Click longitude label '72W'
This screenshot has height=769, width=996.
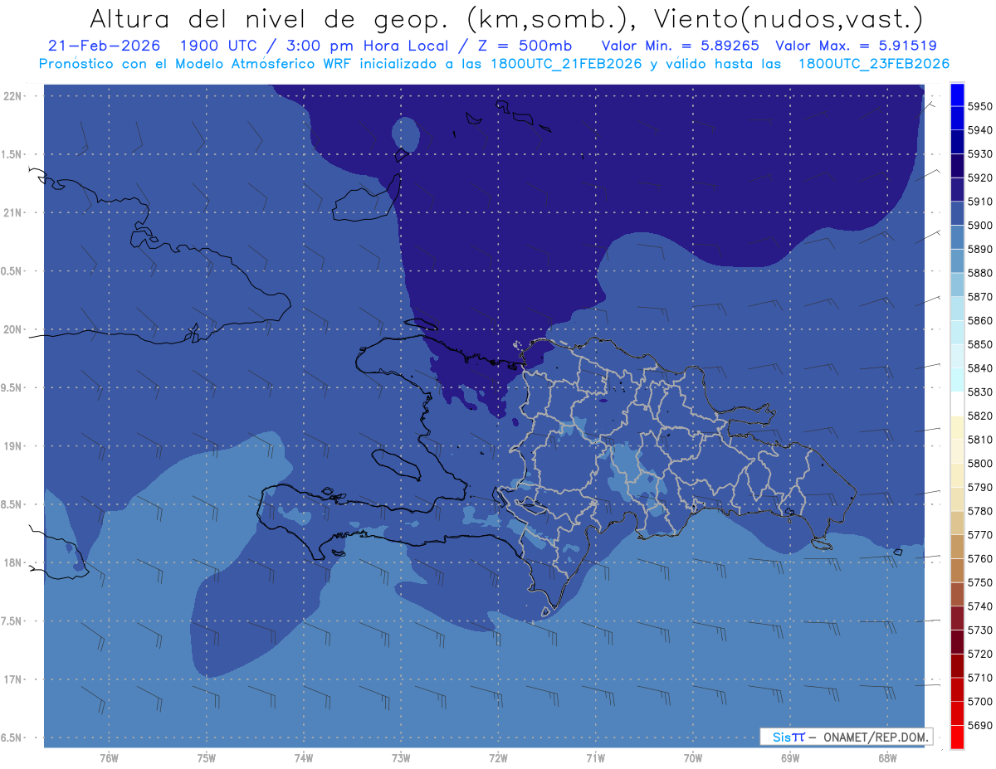point(498,757)
